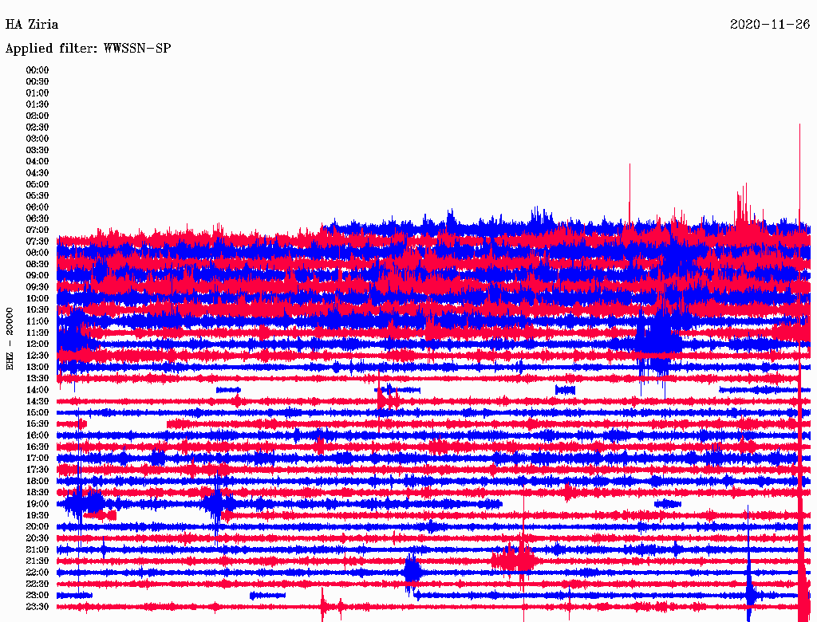Select the 11:30 time label
817x622 pixels.
[37, 333]
